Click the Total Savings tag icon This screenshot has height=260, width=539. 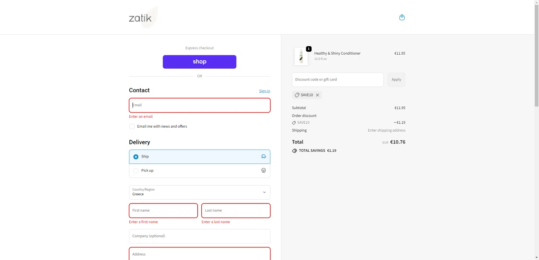tap(294, 151)
